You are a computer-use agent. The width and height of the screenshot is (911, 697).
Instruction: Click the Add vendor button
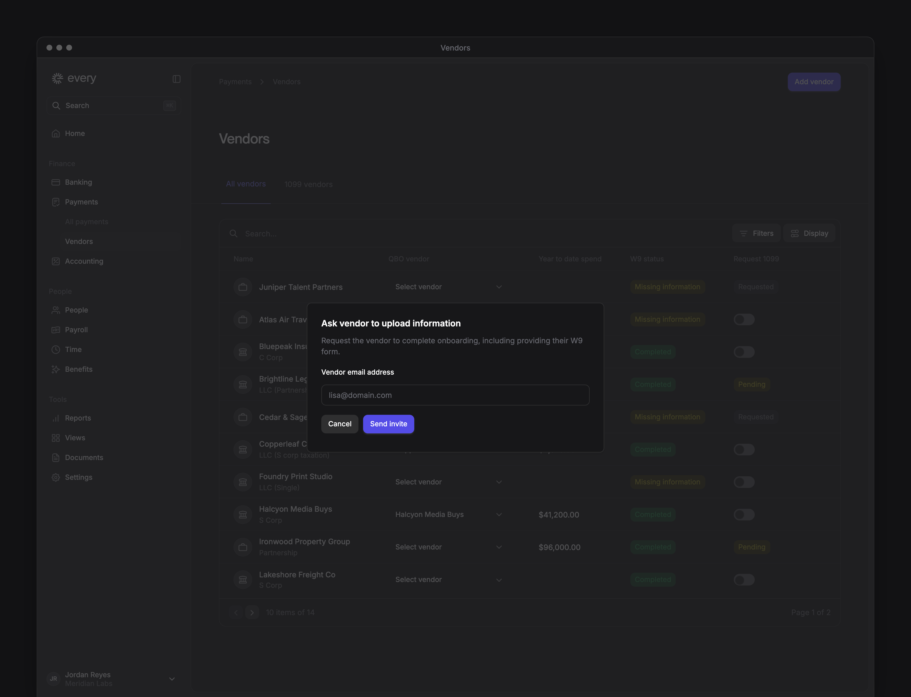pos(814,82)
